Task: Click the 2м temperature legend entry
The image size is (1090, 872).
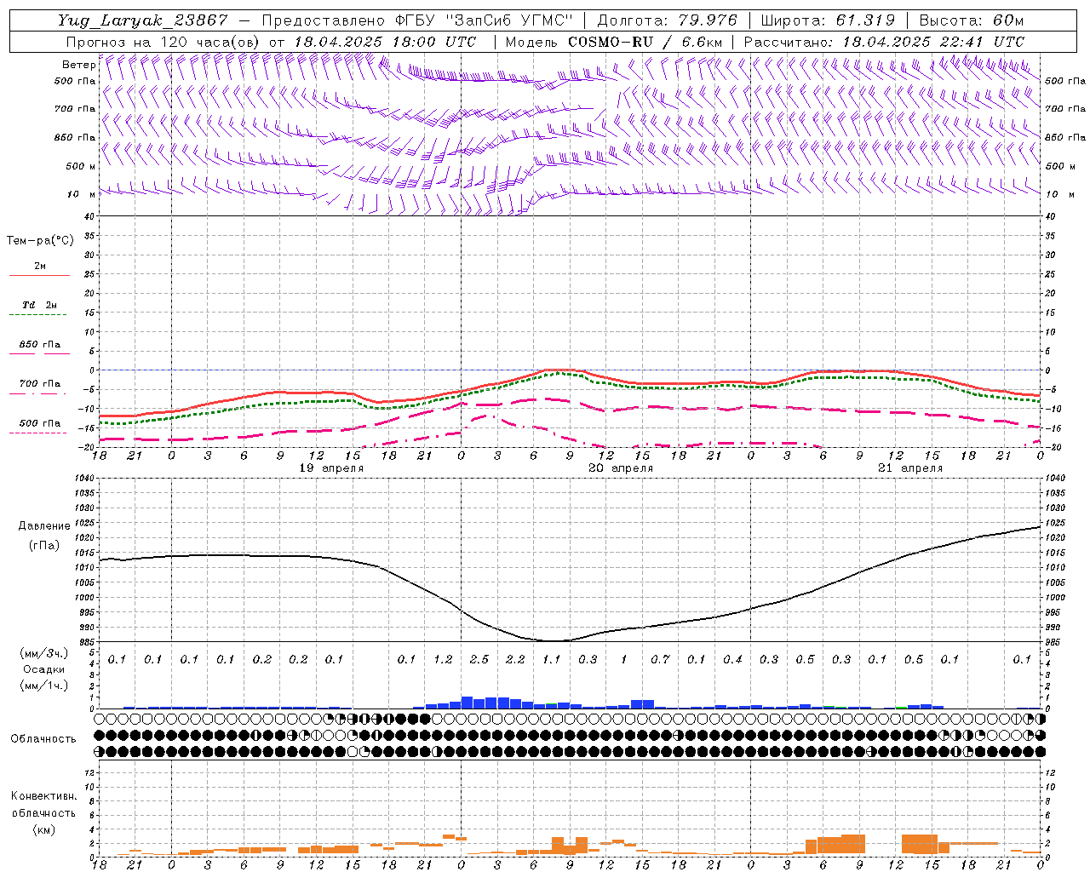Action: (x=39, y=267)
